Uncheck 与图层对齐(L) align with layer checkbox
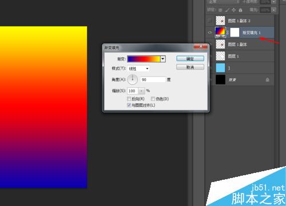The image size is (286, 206). 129,105
